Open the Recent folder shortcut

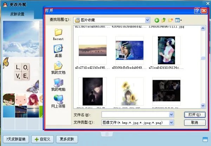pos(58,35)
